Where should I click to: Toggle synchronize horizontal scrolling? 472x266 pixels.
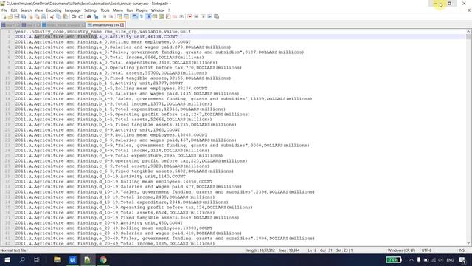coord(126,16)
